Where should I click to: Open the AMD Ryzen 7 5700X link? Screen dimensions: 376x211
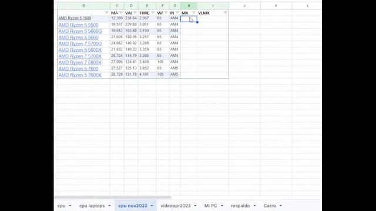80,56
